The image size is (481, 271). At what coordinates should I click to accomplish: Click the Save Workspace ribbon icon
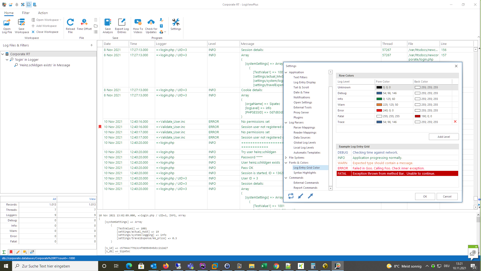[22, 23]
